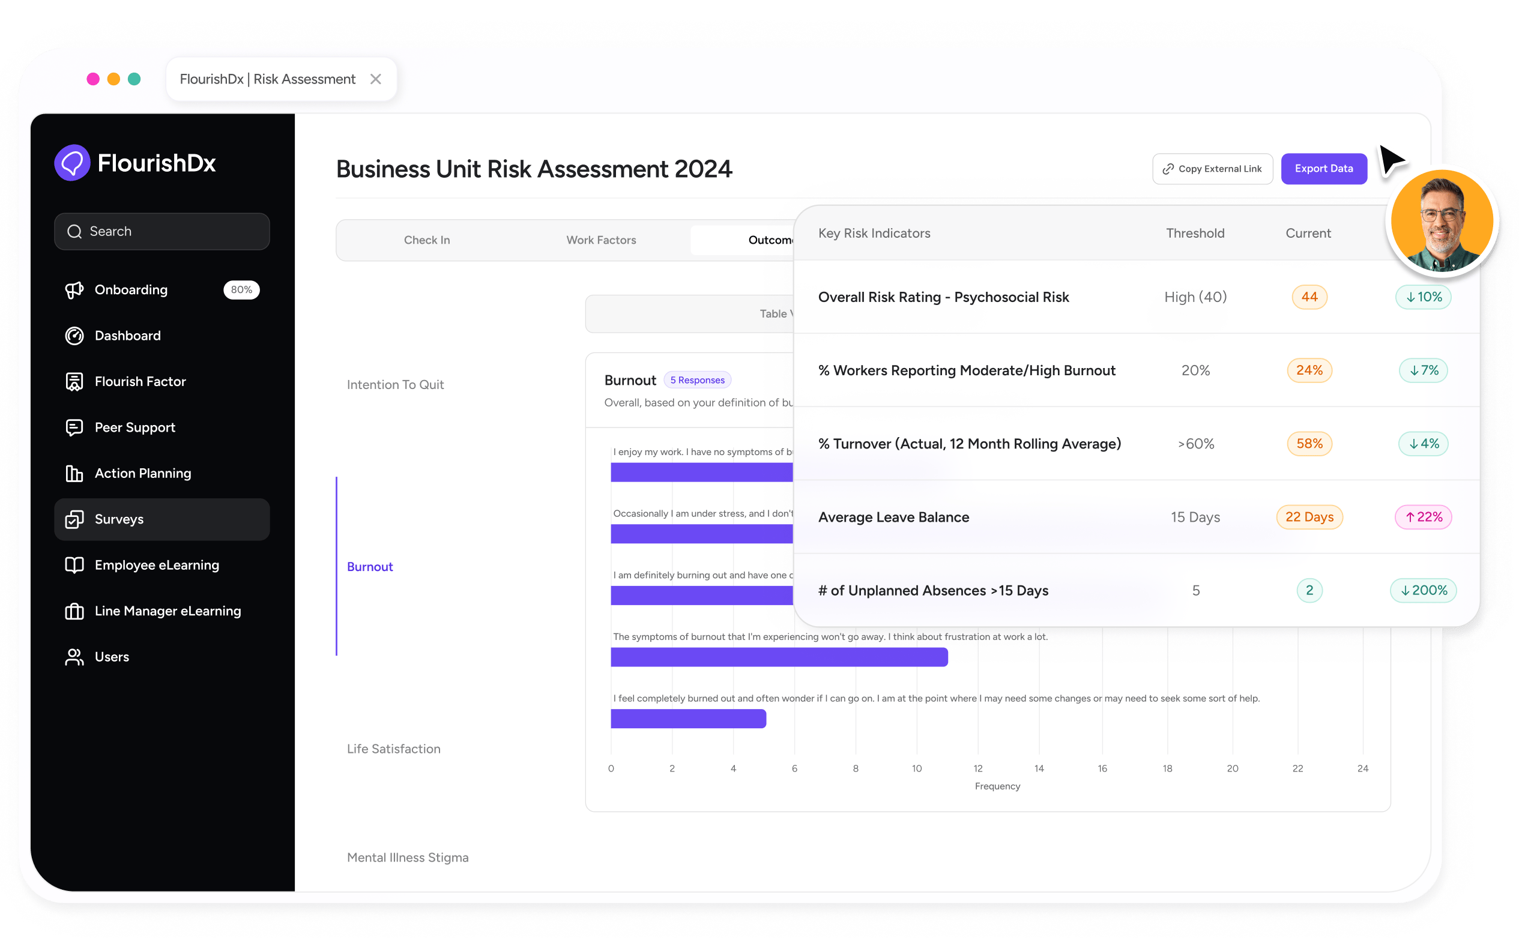This screenshot has height=951, width=1519.
Task: Click the Peer Support chat icon
Action: click(x=74, y=427)
